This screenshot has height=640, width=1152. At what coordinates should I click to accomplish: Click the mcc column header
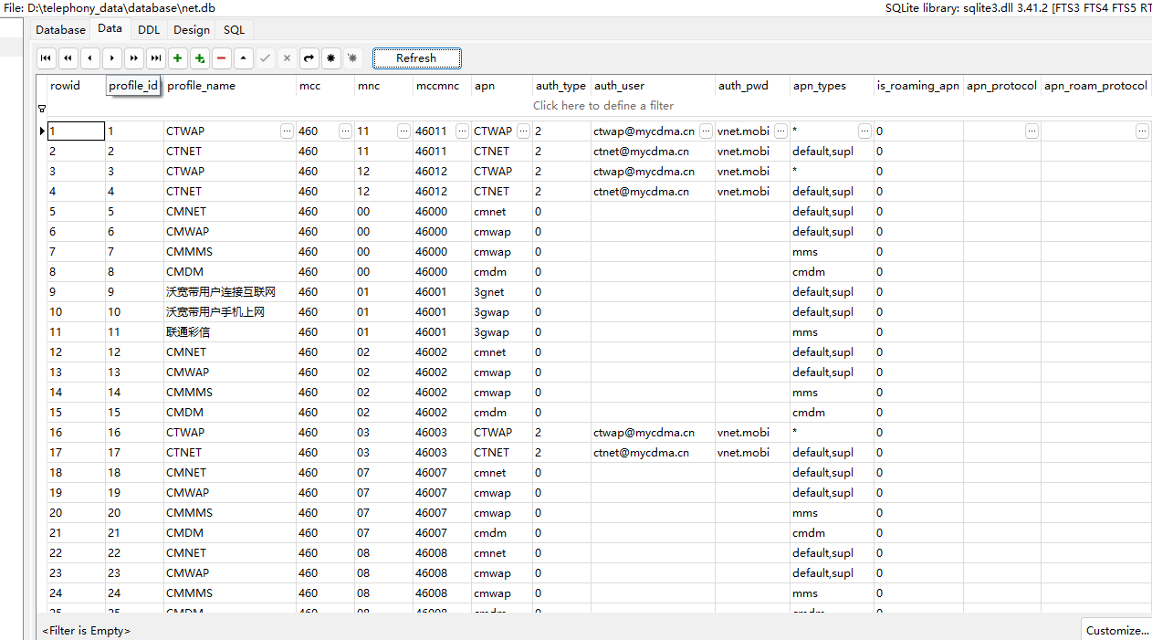[325, 86]
